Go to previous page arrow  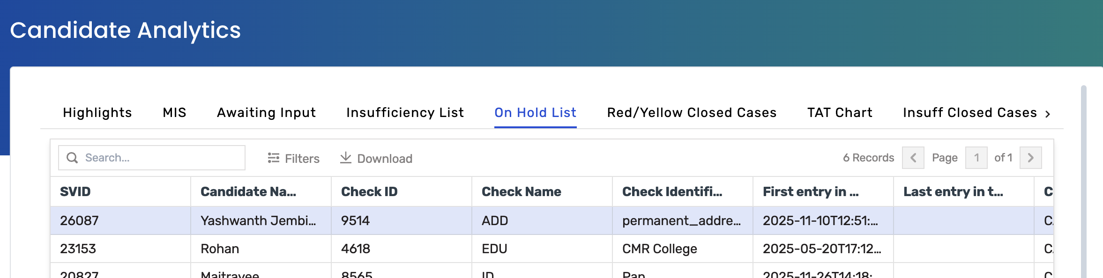pos(913,158)
